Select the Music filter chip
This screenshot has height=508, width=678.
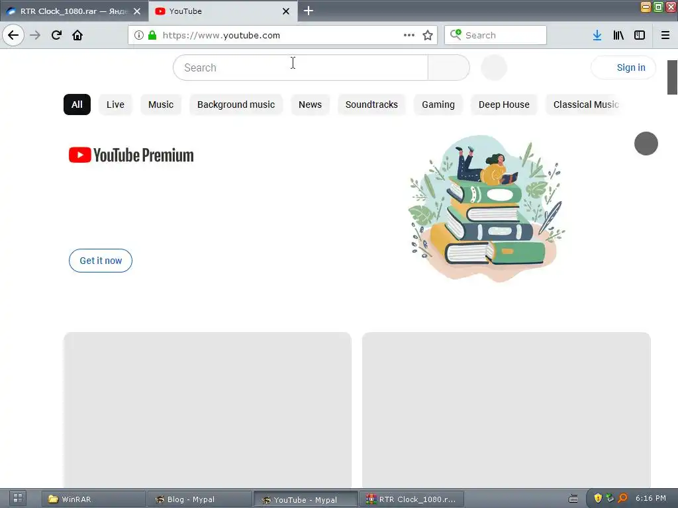[x=161, y=105]
